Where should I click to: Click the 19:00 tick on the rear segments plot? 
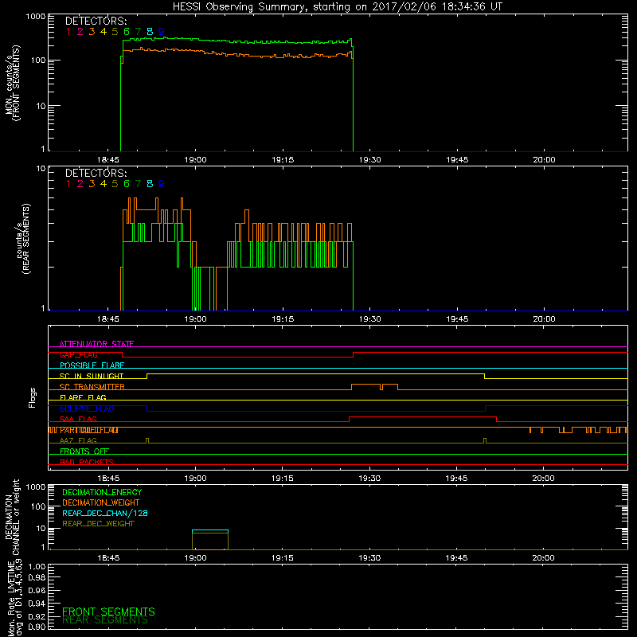[195, 319]
